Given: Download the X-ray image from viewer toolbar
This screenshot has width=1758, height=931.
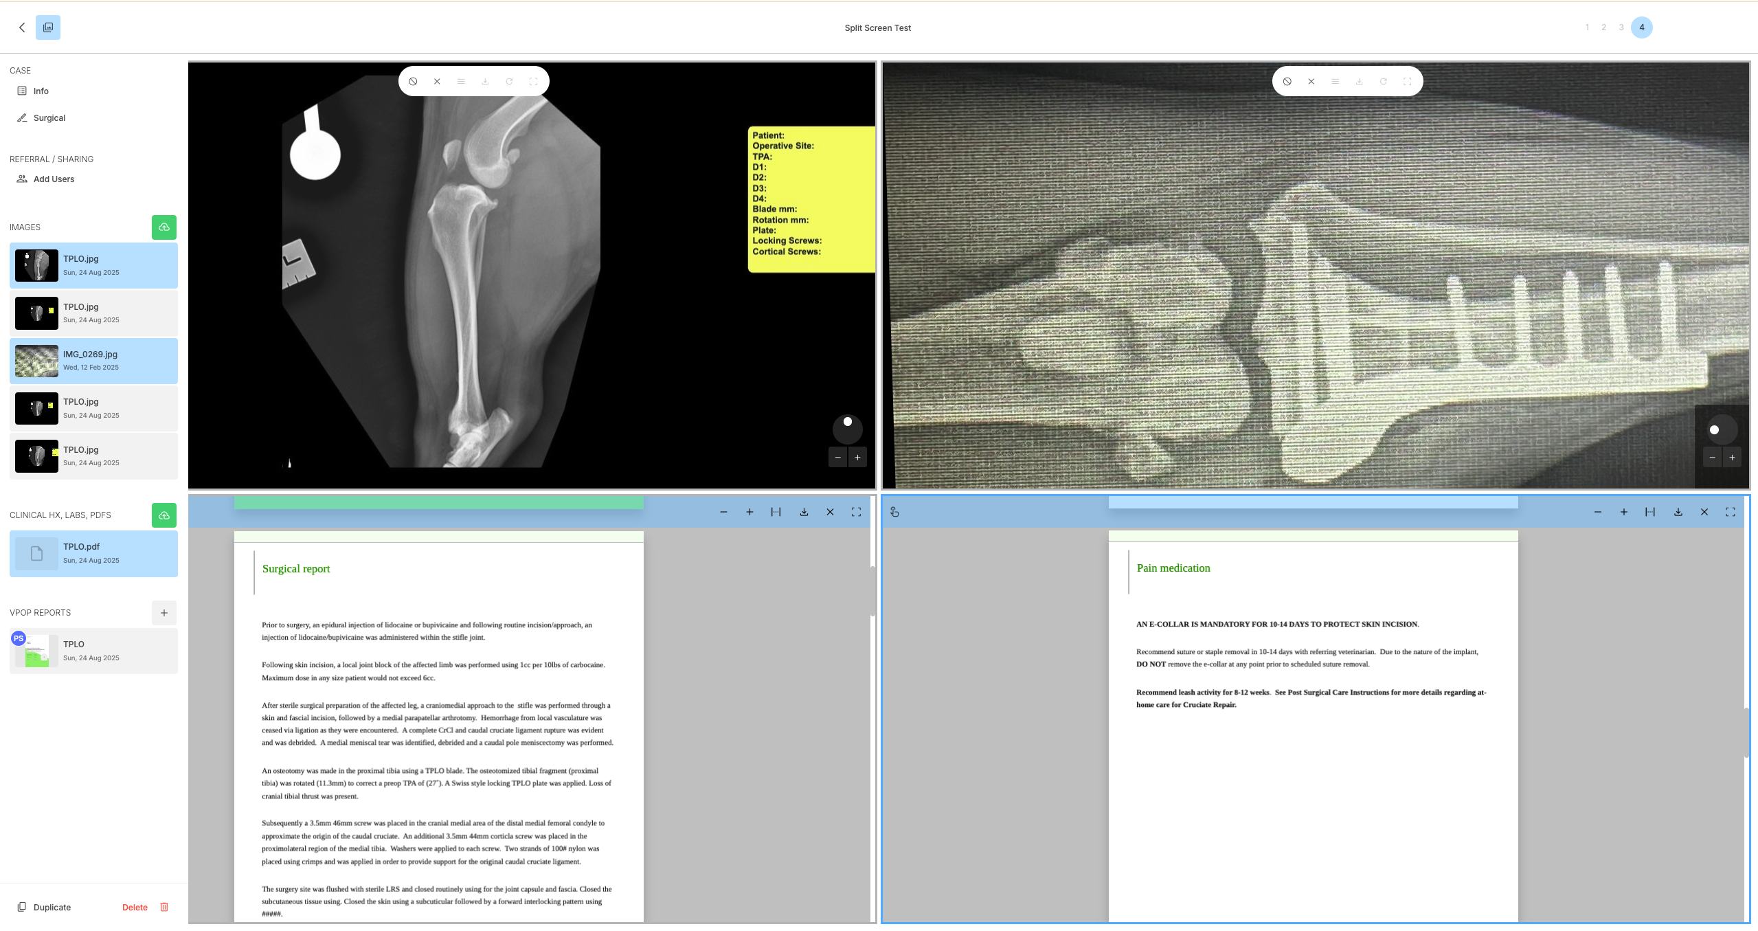Looking at the screenshot, I should [485, 81].
